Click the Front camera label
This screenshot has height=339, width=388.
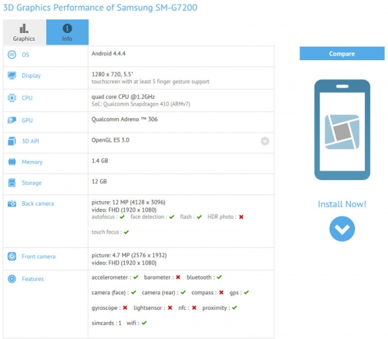click(38, 257)
